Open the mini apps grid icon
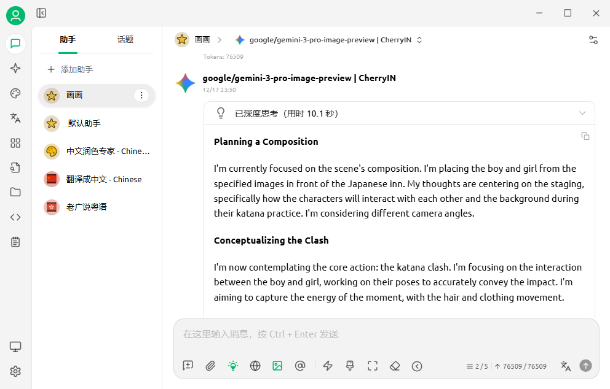Screen dimensions: 610x389 [15, 143]
